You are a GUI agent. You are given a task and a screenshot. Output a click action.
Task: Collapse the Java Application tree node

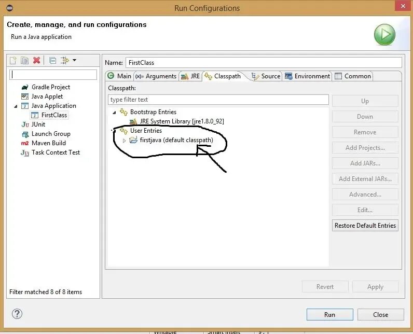pyautogui.click(x=16, y=106)
